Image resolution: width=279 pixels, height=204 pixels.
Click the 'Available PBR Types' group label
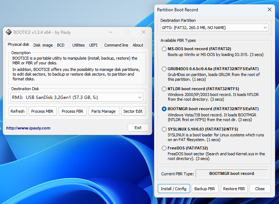coord(178,40)
